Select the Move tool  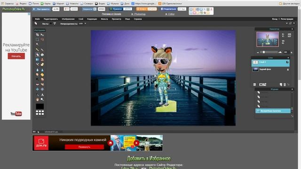pyautogui.click(x=42, y=35)
